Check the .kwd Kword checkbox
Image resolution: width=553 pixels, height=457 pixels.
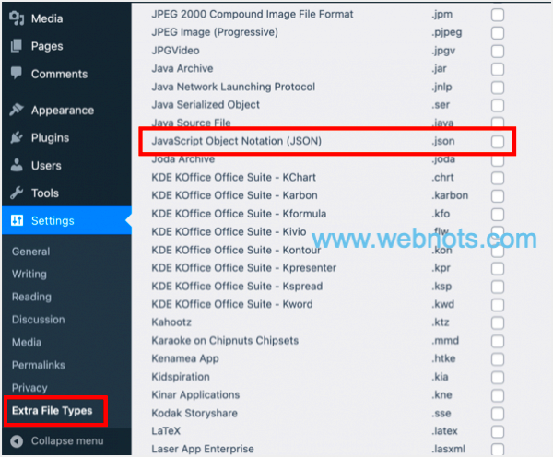pos(498,305)
